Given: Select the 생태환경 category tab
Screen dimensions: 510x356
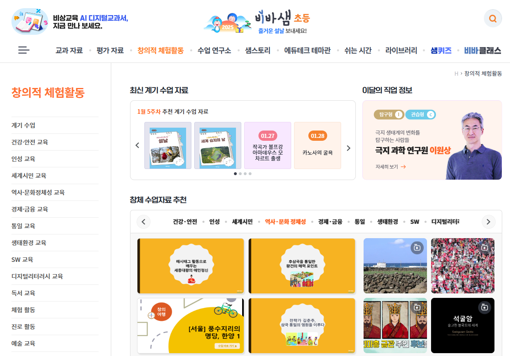Looking at the screenshot, I should click(387, 222).
